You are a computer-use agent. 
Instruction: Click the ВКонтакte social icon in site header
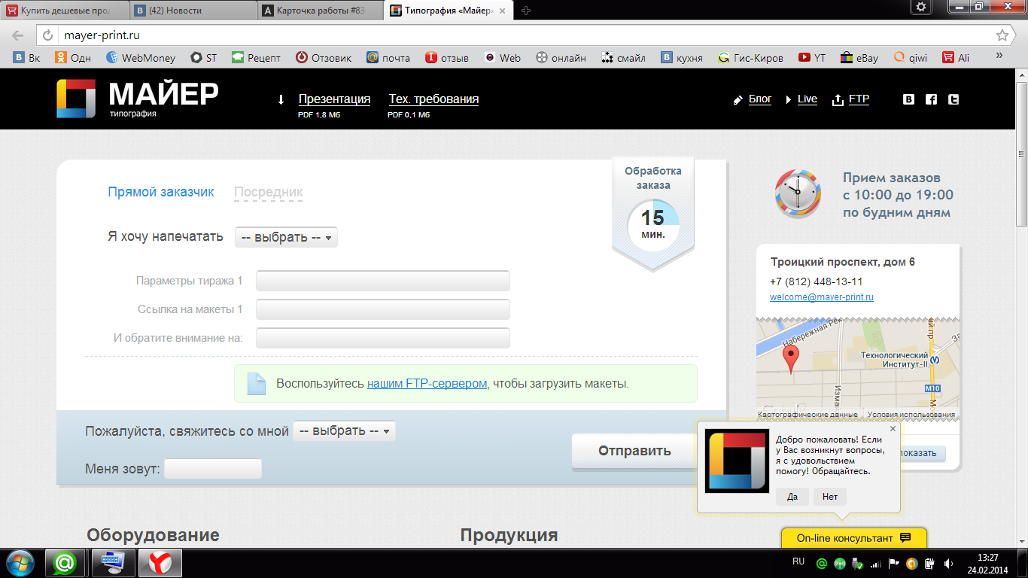[x=908, y=99]
